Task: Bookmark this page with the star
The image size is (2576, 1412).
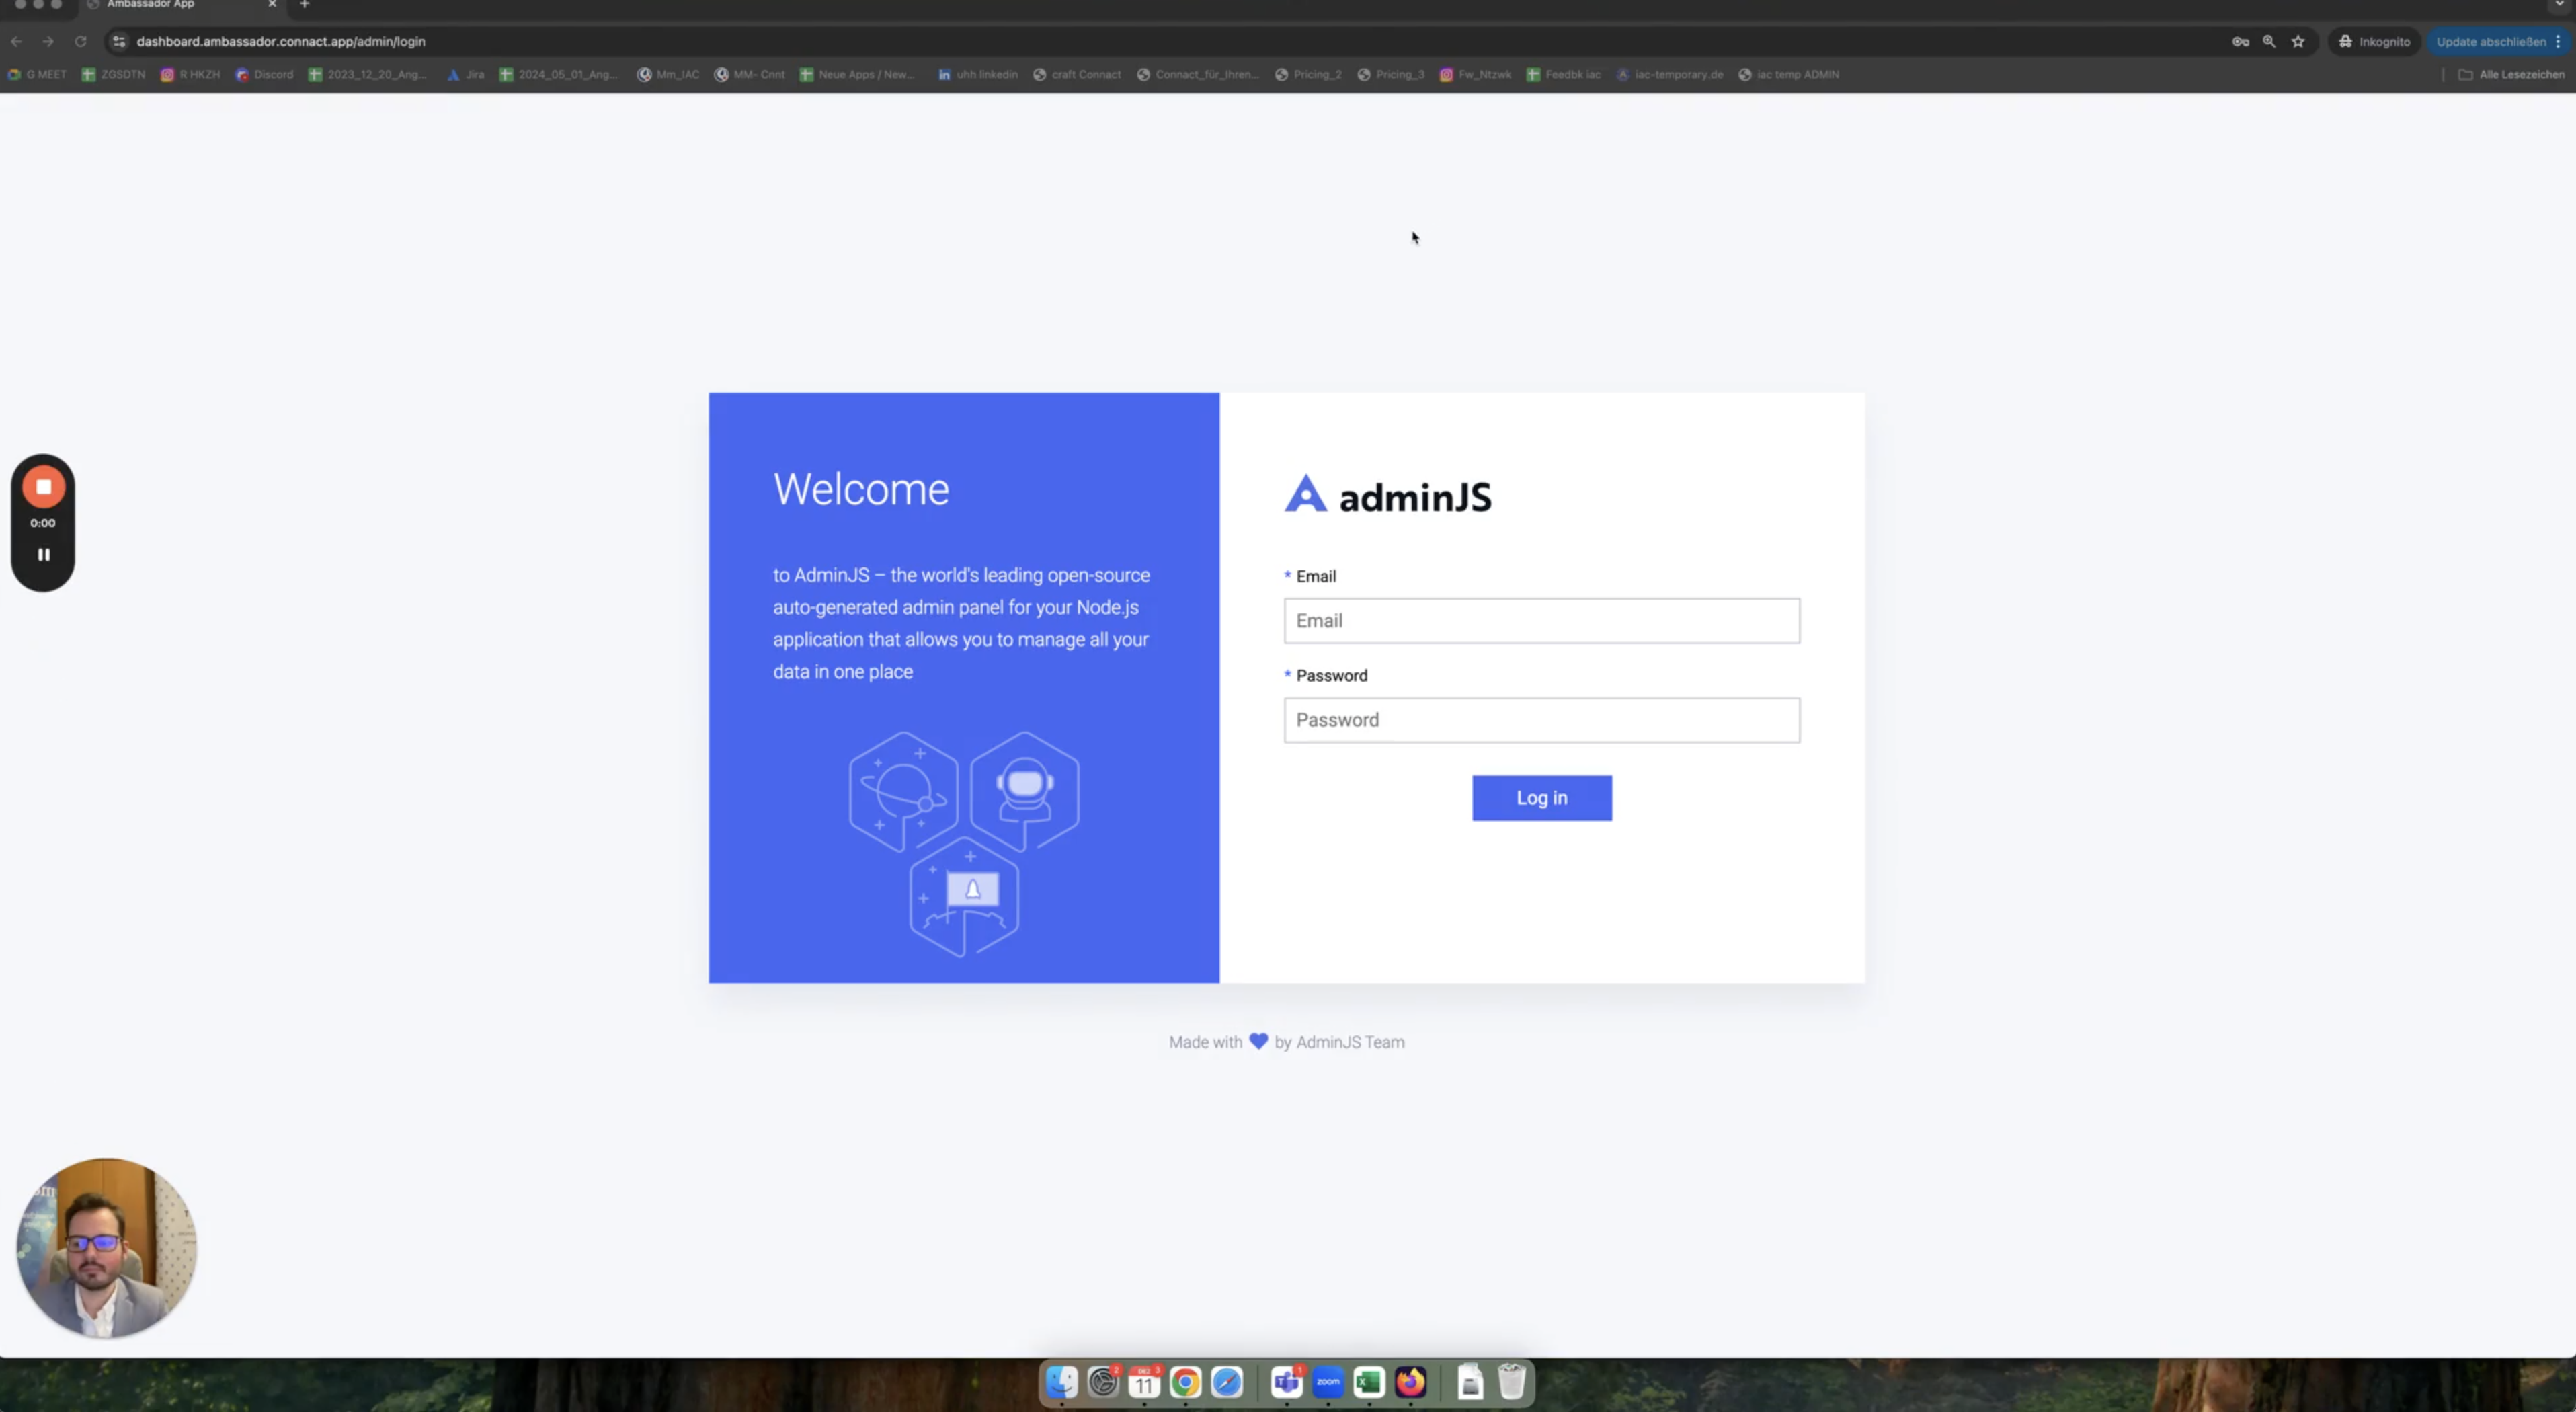Action: tap(2298, 41)
